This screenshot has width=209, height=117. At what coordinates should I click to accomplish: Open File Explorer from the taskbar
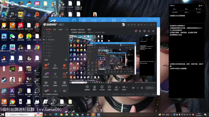(x=67, y=115)
